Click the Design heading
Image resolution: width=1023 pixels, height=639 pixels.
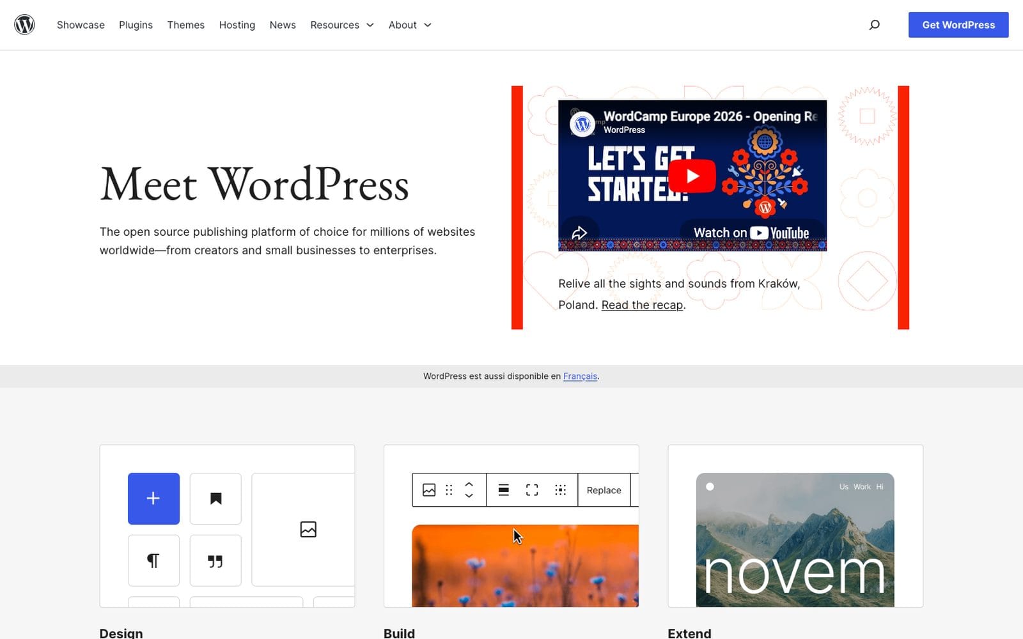click(x=121, y=633)
